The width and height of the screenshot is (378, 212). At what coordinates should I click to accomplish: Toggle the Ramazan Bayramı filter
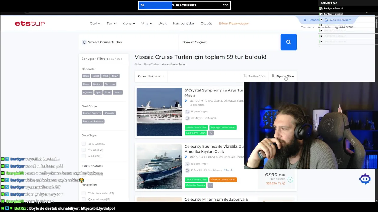click(x=93, y=121)
